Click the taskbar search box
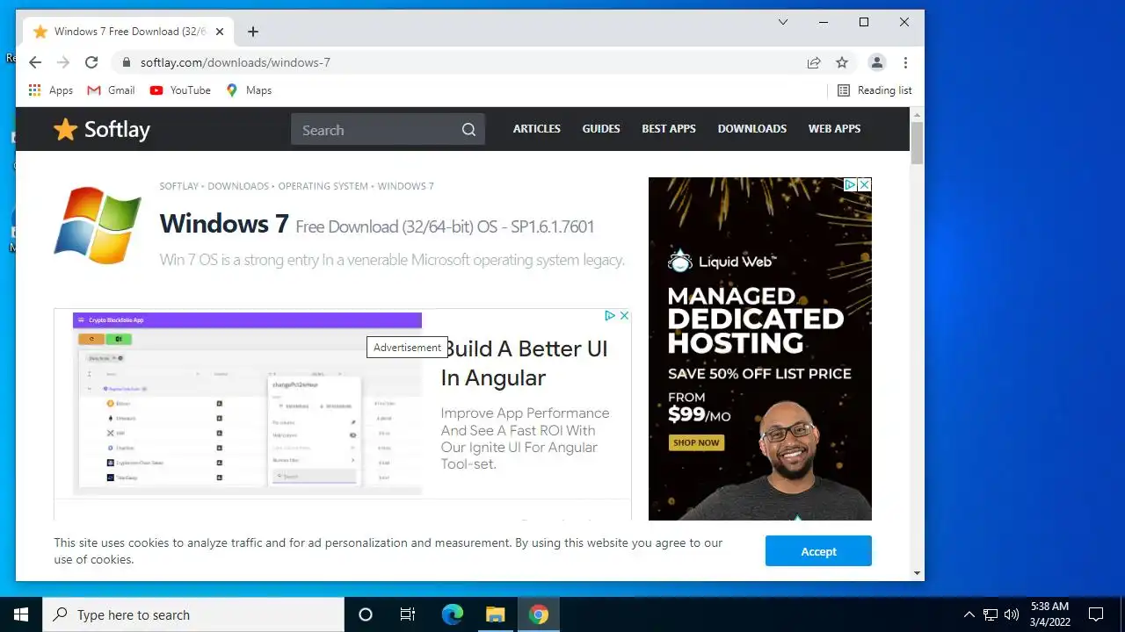Viewport: 1125px width, 632px height. 193,614
